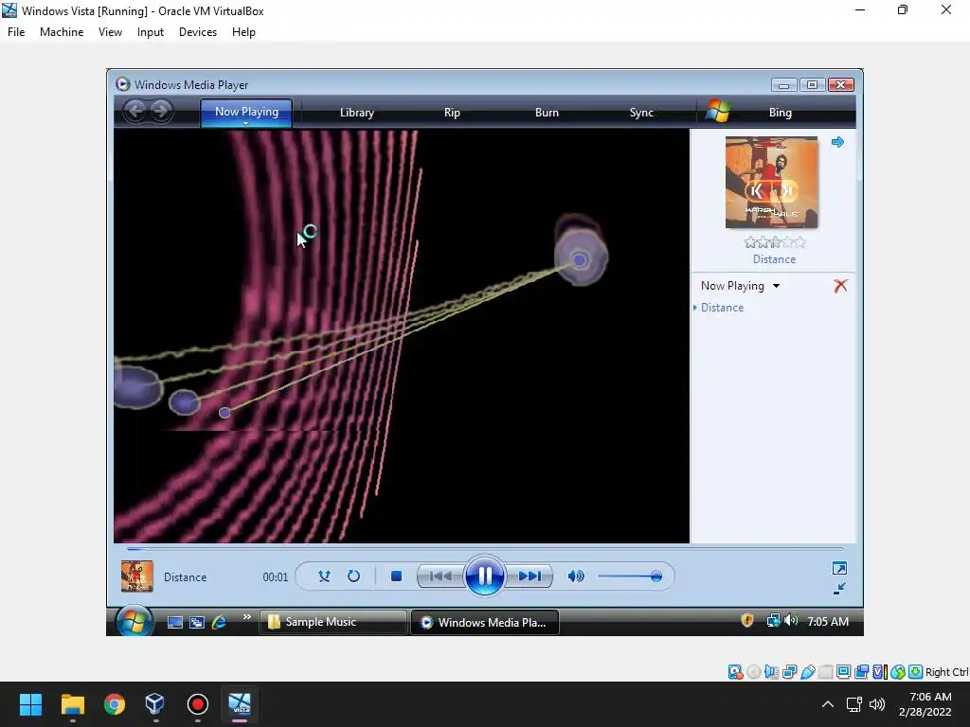The width and height of the screenshot is (970, 727).
Task: Click the Windows Media Player taskbar button
Action: tap(485, 622)
